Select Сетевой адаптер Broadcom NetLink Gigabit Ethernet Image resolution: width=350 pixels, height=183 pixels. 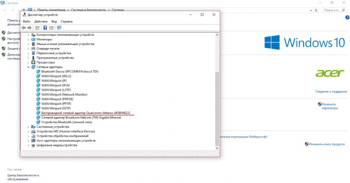81,117
